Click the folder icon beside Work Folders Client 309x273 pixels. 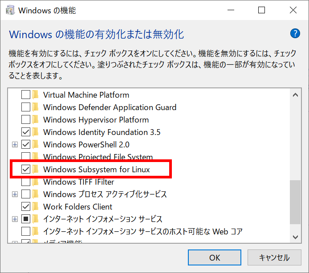tap(36, 206)
